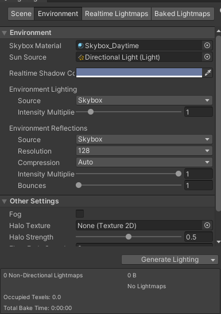Collapse the Other Settings section
Screen dimensions: 221x314
[5, 201]
